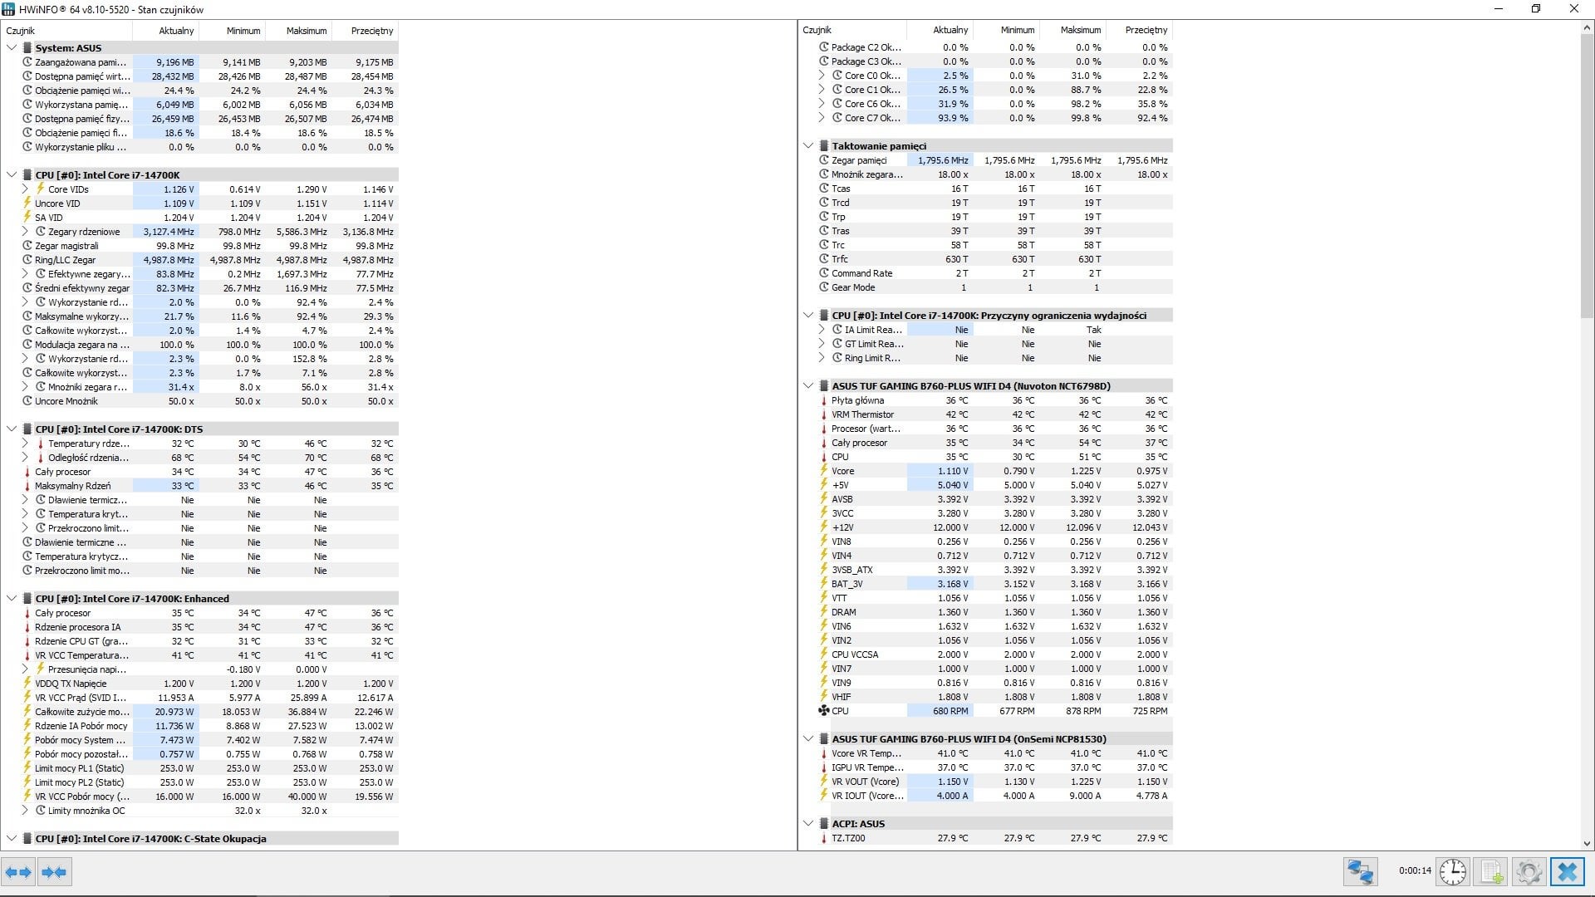The height and width of the screenshot is (897, 1595).
Task: Click the clock icon beside Uncore Mnożnik
Action: pyautogui.click(x=27, y=401)
